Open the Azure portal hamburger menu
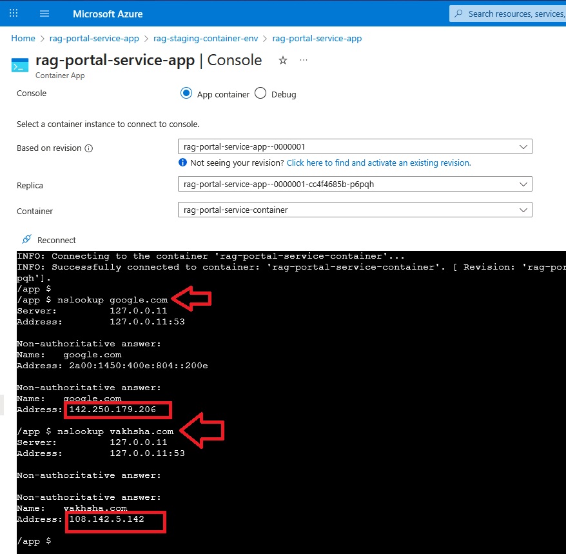This screenshot has width=566, height=554. point(44,13)
